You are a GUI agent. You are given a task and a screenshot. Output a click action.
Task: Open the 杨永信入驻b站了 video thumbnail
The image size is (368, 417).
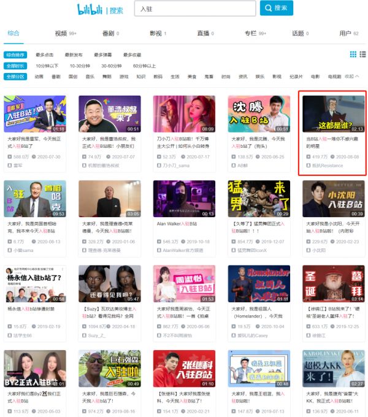coord(35,283)
